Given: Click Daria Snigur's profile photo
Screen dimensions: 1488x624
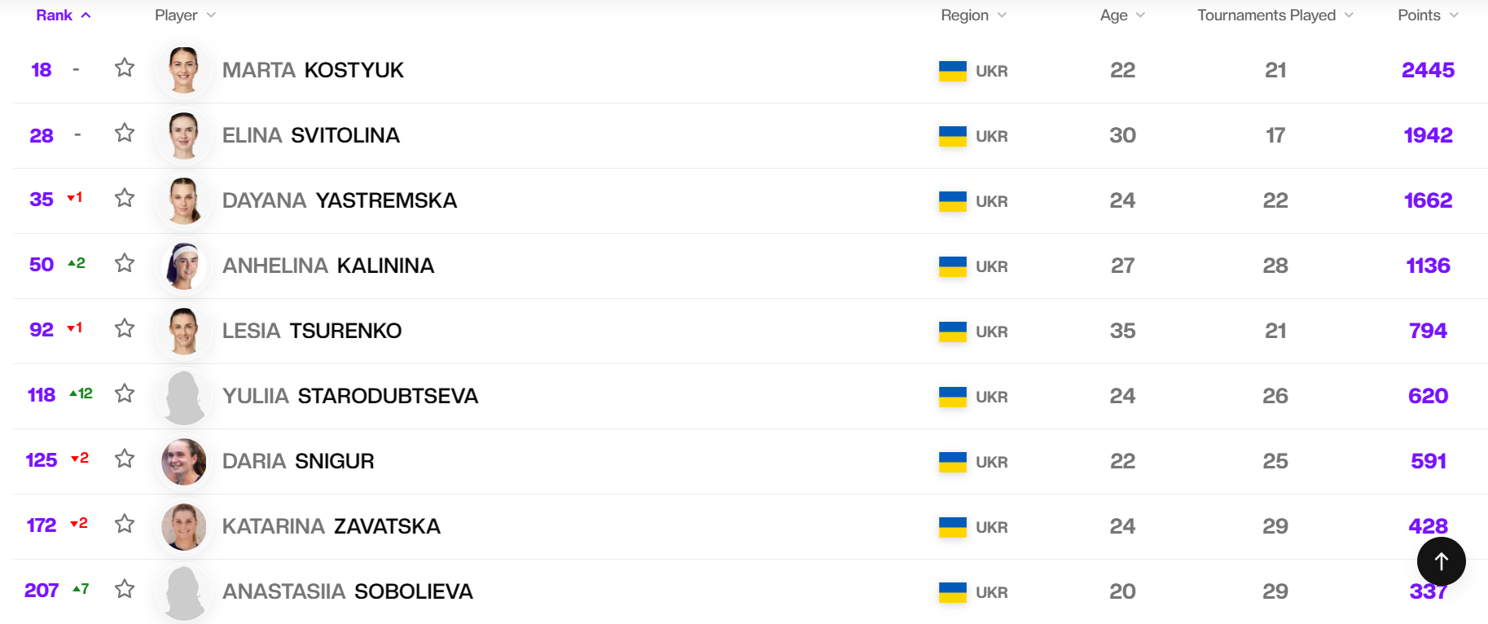Looking at the screenshot, I should tap(184, 461).
